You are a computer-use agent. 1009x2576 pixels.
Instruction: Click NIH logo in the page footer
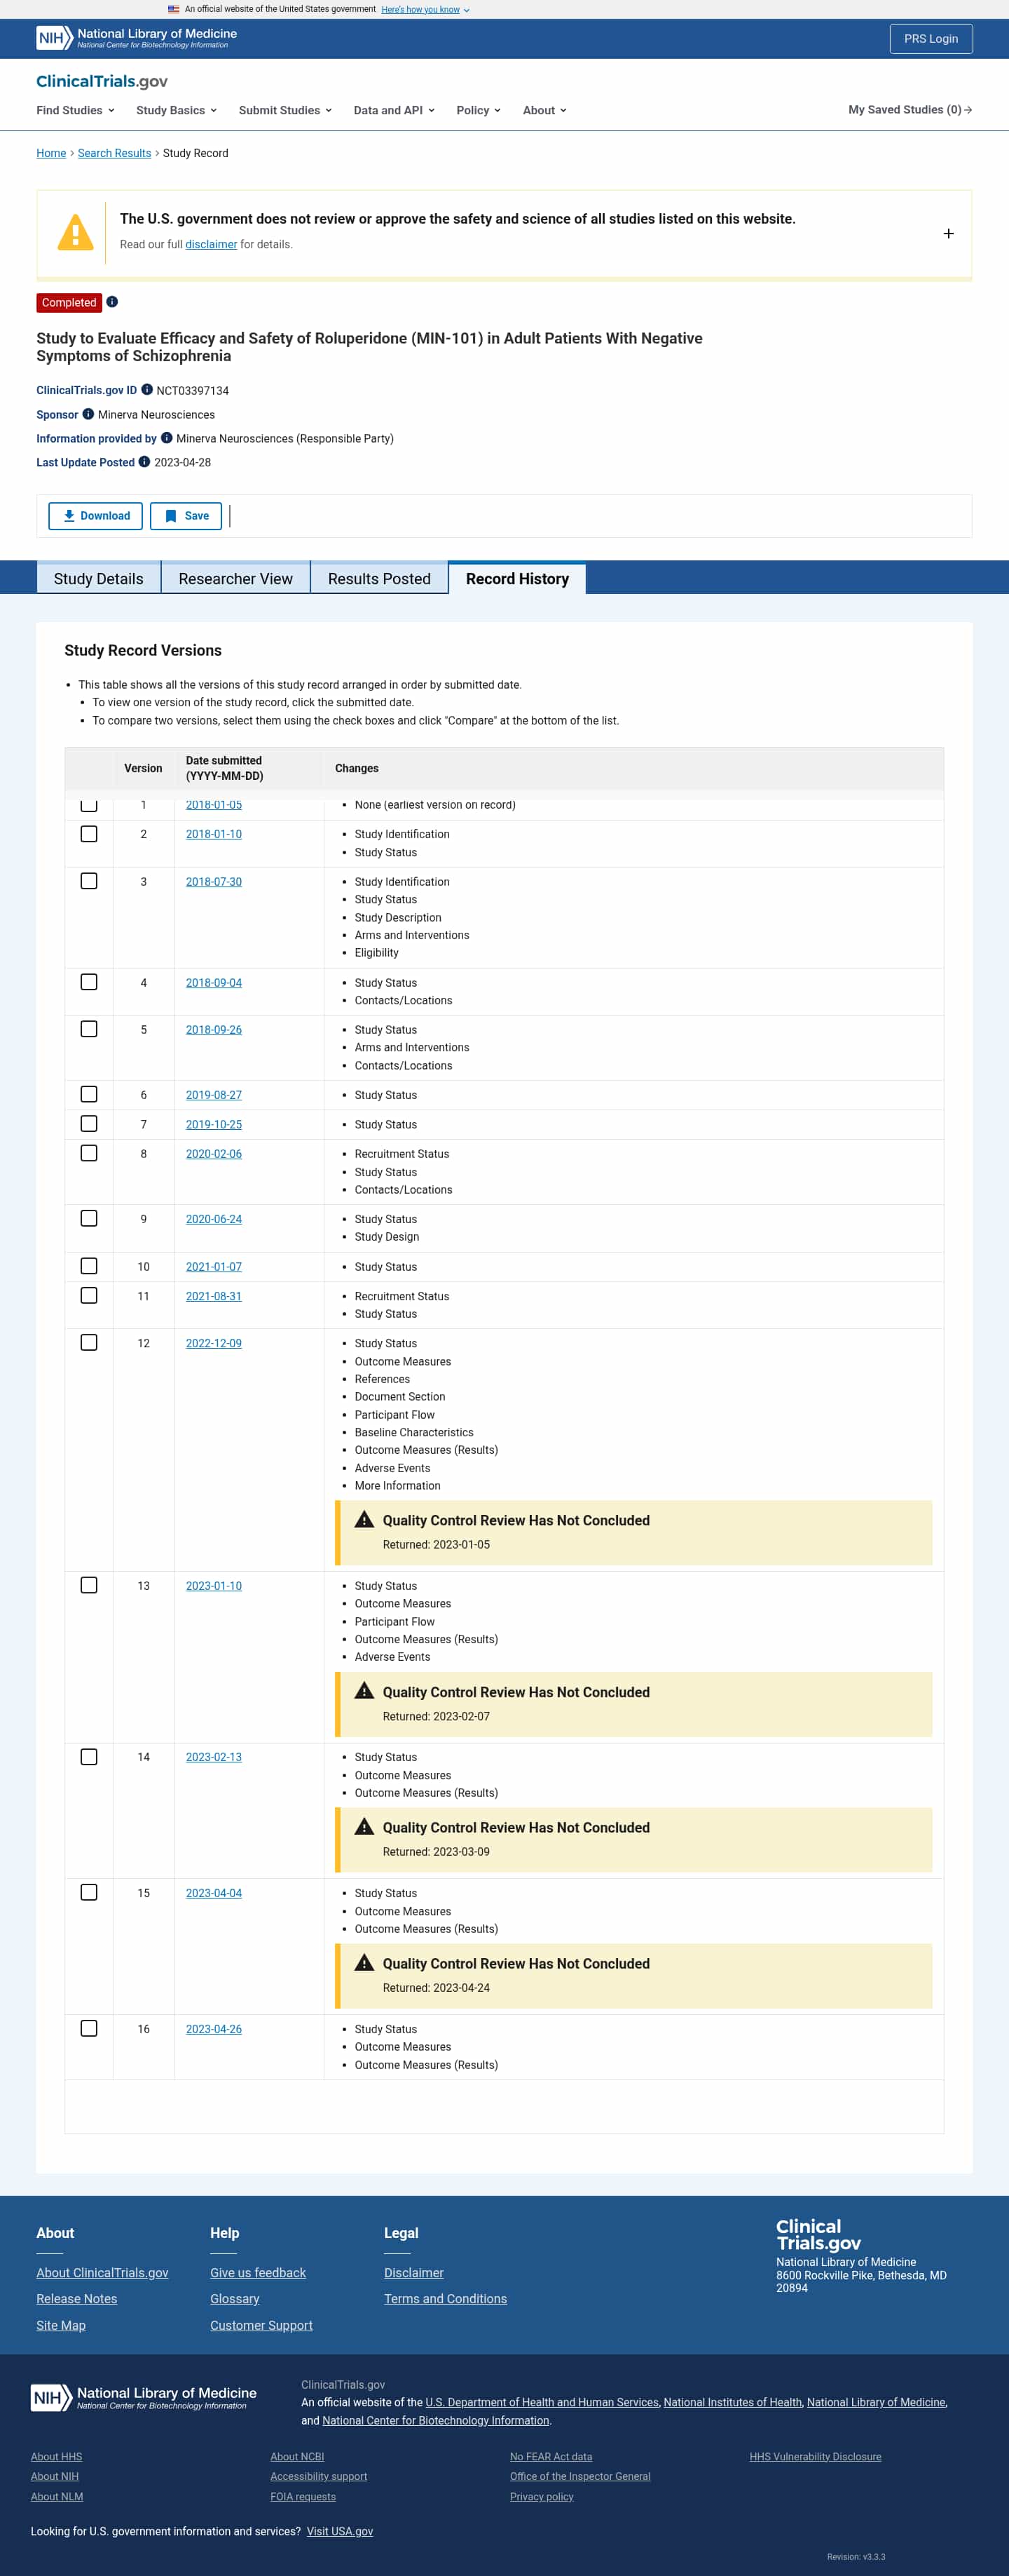144,2397
